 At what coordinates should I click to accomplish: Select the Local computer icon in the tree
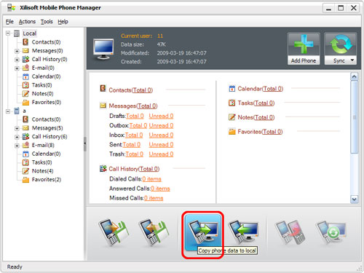[x=17, y=33]
